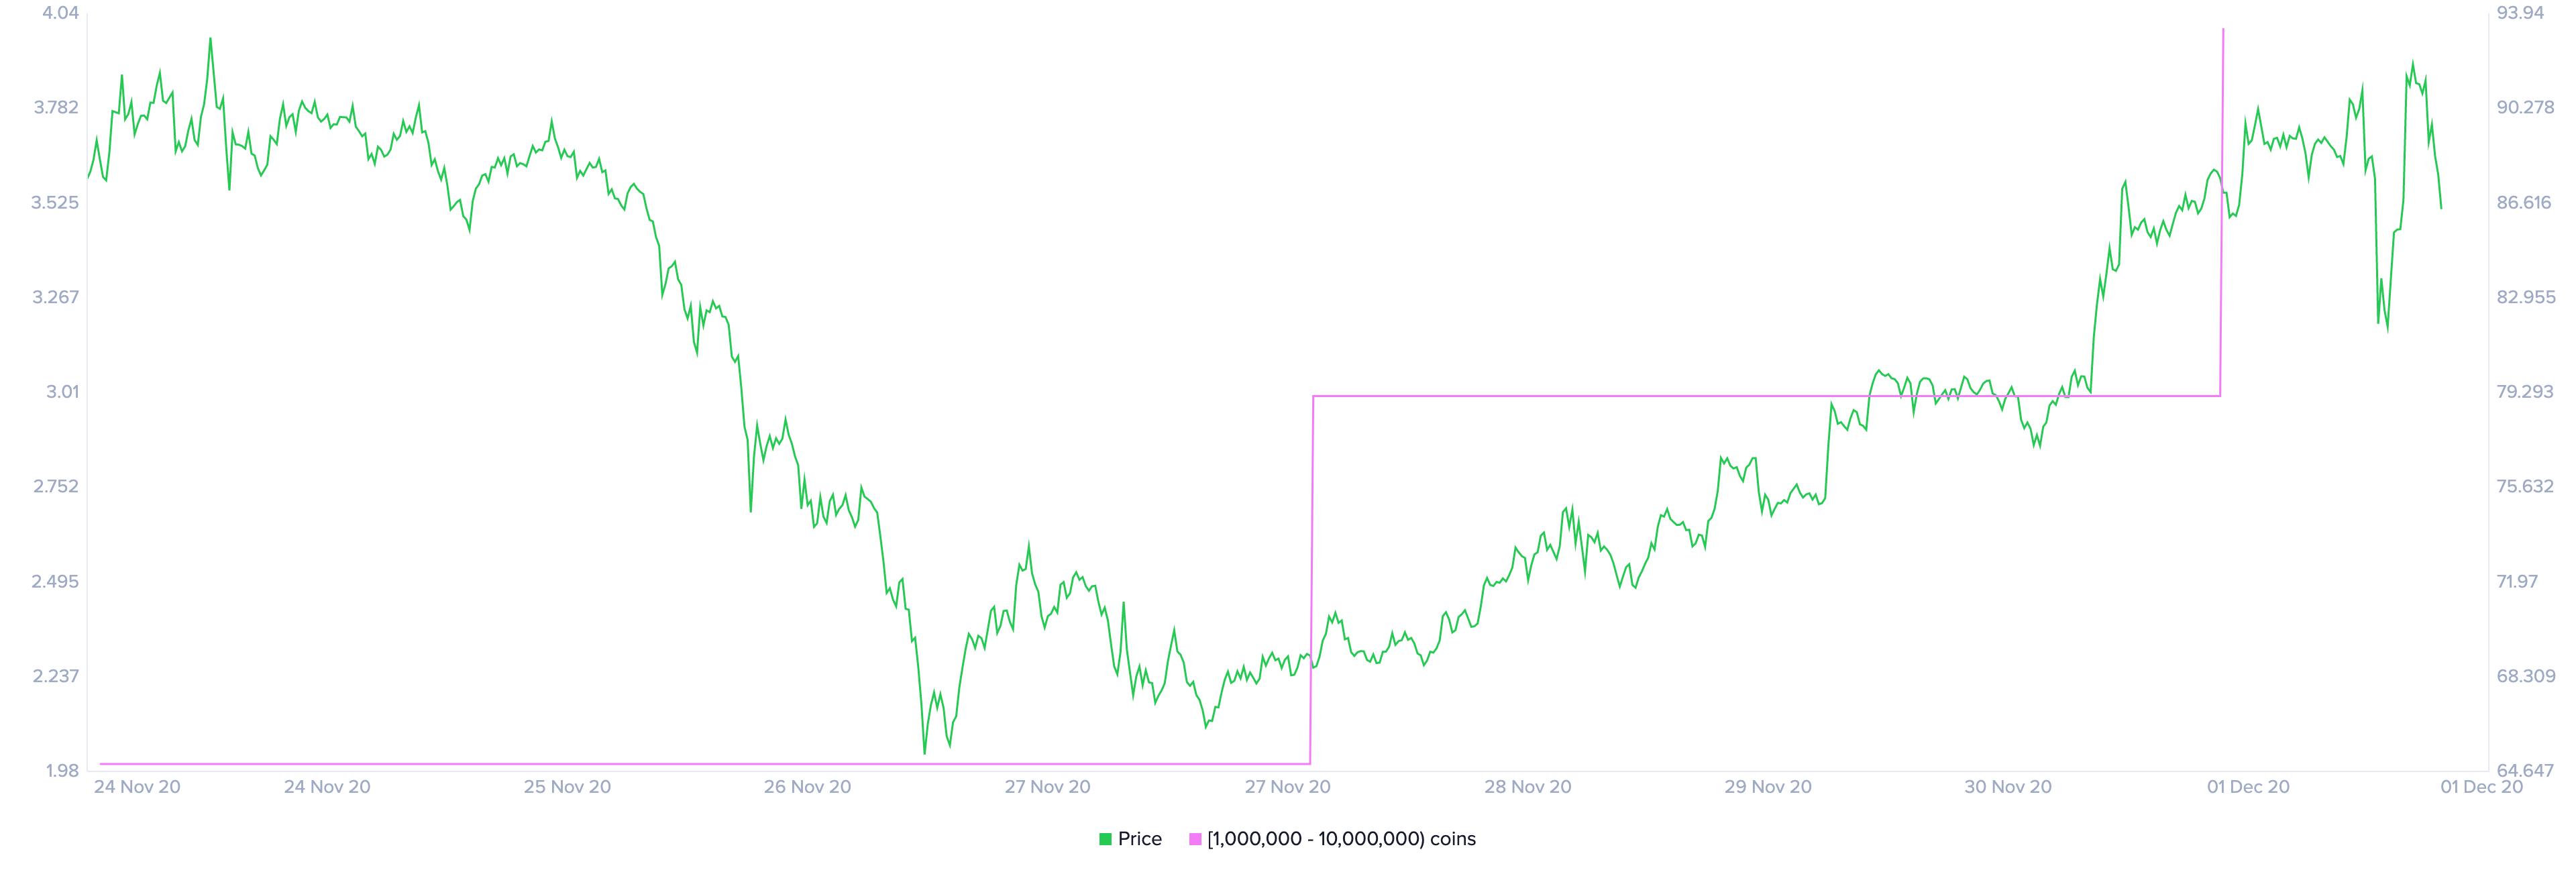
Task: Click the right axis value 90.278
Action: pyautogui.click(x=2525, y=107)
